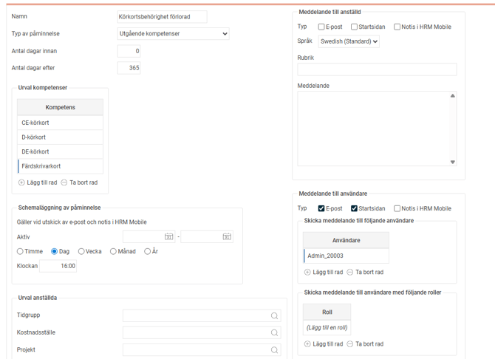Open the Språk dropdown
Image resolution: width=495 pixels, height=359 pixels.
349,42
